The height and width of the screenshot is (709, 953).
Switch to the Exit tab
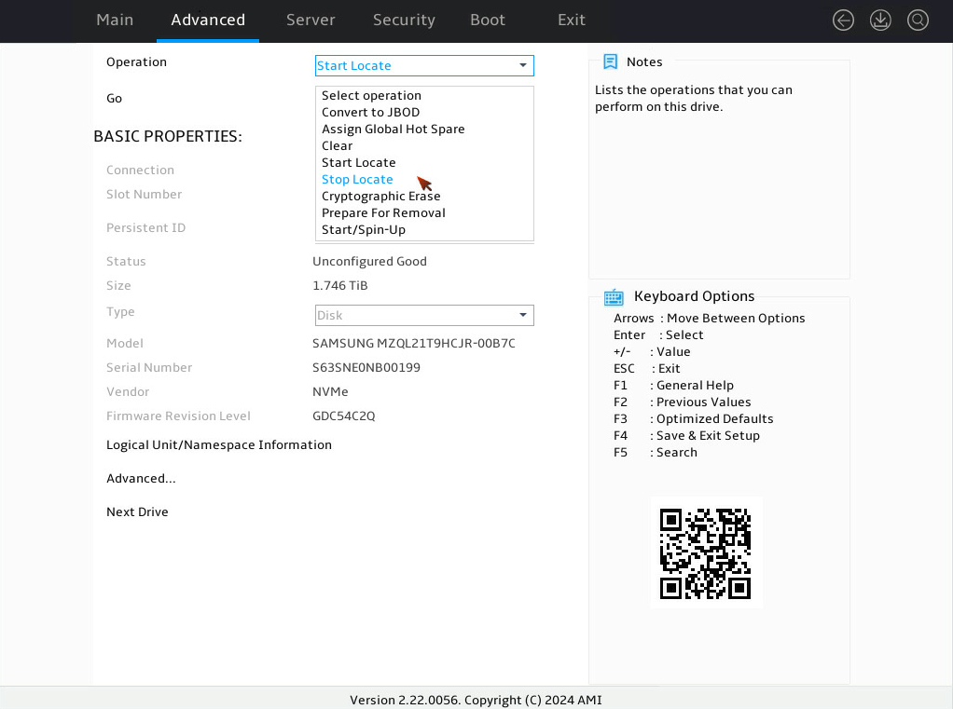coord(572,20)
